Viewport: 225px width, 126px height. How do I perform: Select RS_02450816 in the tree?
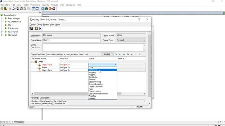pos(14,22)
